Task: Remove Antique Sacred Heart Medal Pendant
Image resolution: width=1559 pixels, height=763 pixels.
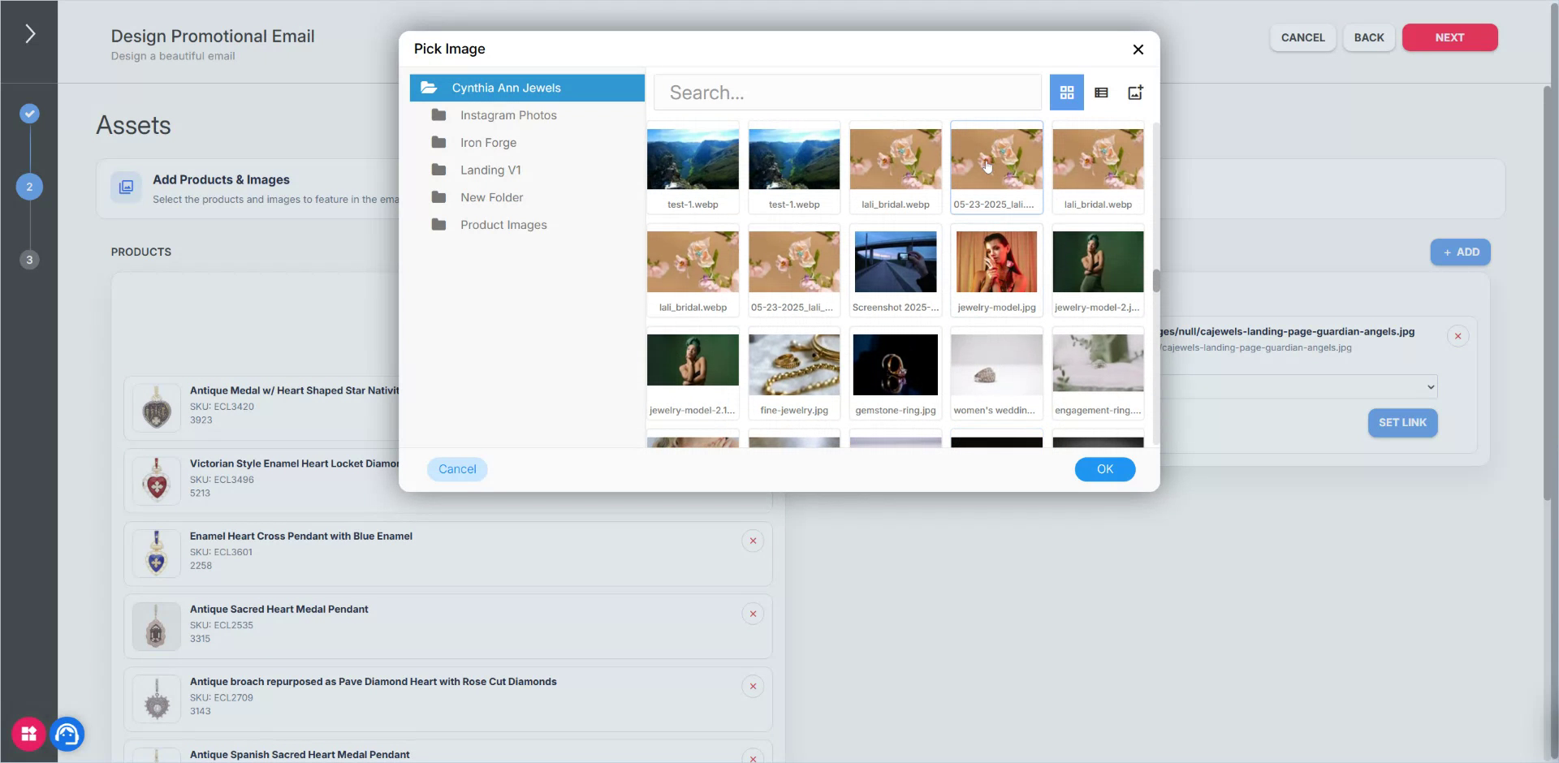Action: click(753, 614)
